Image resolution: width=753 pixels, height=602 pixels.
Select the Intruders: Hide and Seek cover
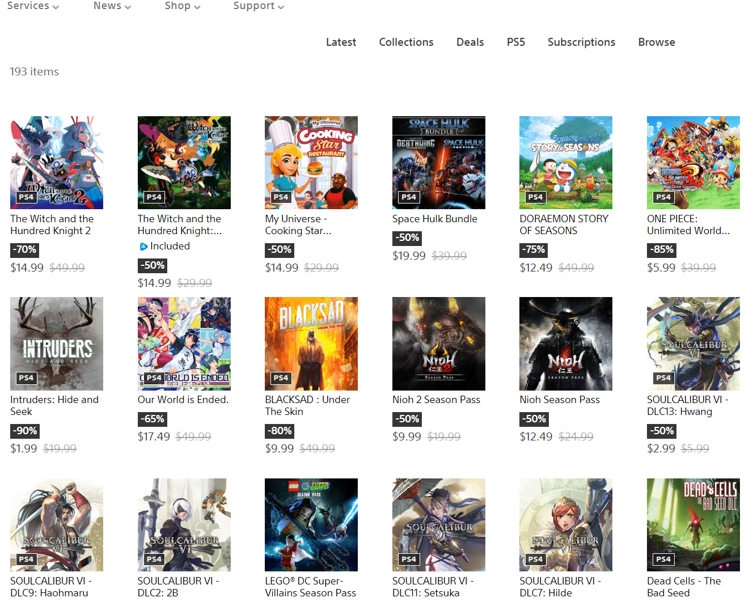(57, 344)
